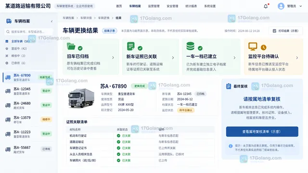Open the 首页 menu
This screenshot has width=308, height=173.
[x=119, y=6]
